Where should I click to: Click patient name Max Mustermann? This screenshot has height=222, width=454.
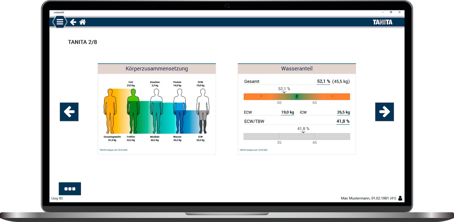coord(356,198)
